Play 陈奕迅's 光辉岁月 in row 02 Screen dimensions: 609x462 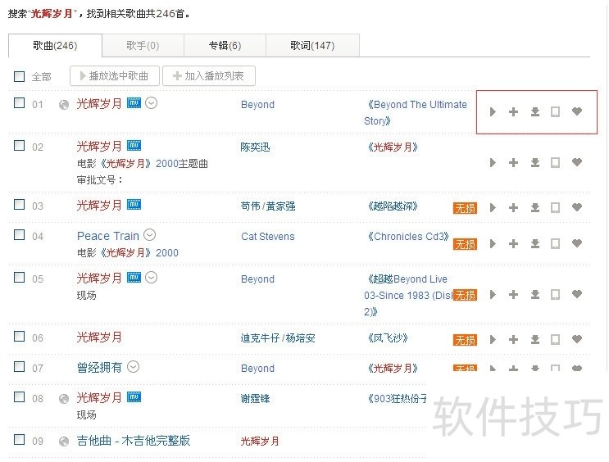pos(493,163)
